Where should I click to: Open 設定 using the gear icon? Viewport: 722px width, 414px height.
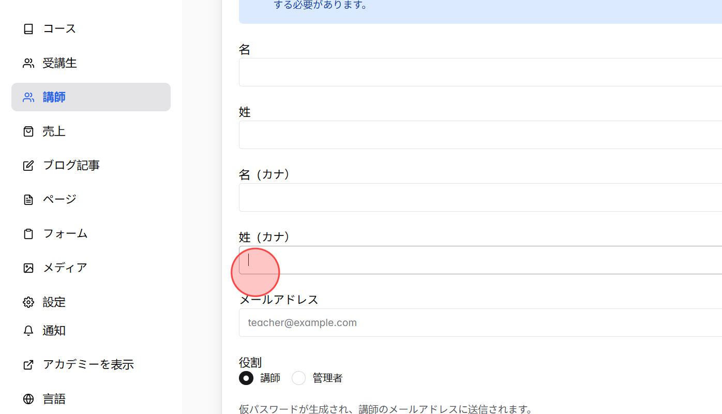(28, 302)
